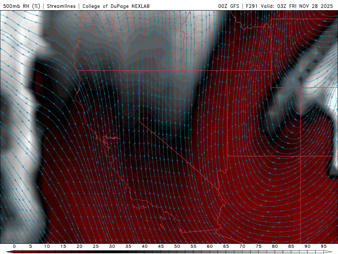This screenshot has height=254, width=338.
Task: Click the '30' value on color scale
Action: point(112,246)
